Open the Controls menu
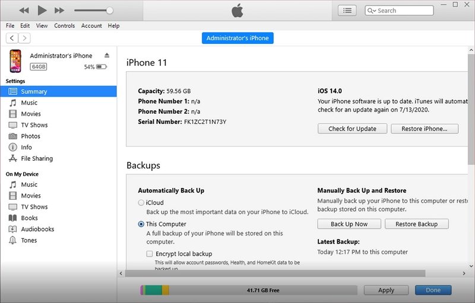 pyautogui.click(x=65, y=25)
